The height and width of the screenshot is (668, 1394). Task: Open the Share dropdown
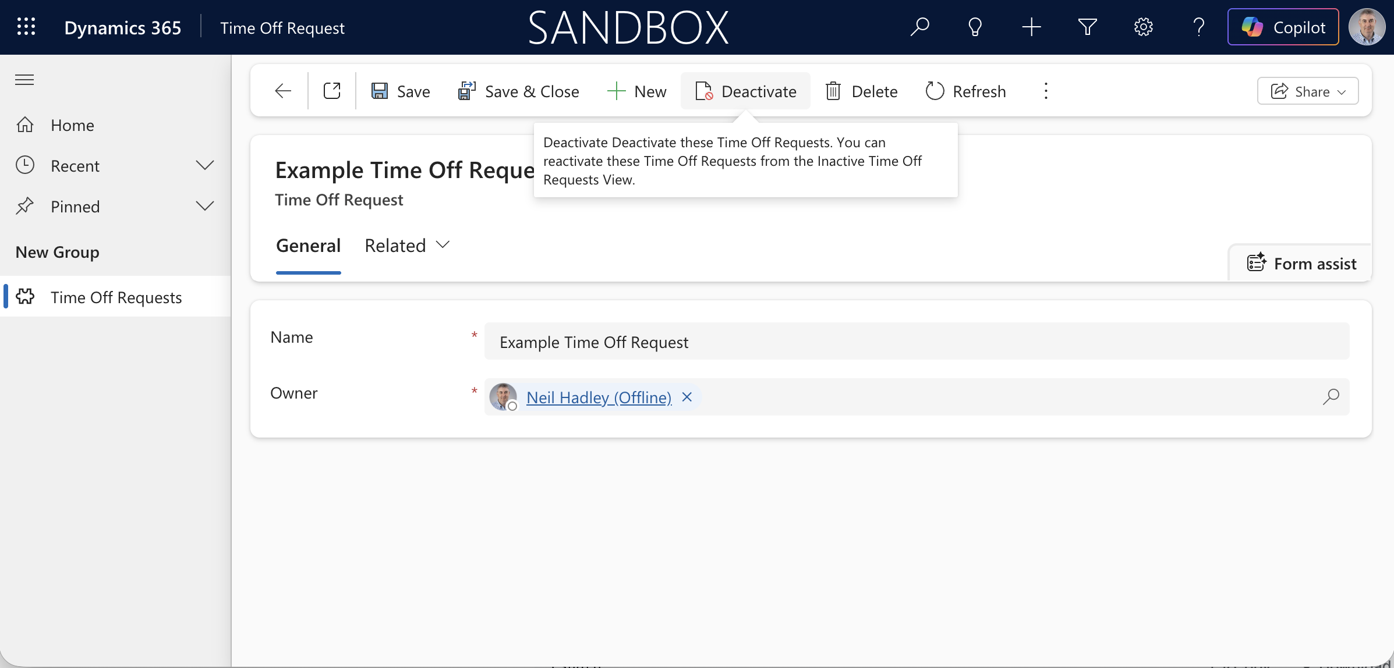1308,91
